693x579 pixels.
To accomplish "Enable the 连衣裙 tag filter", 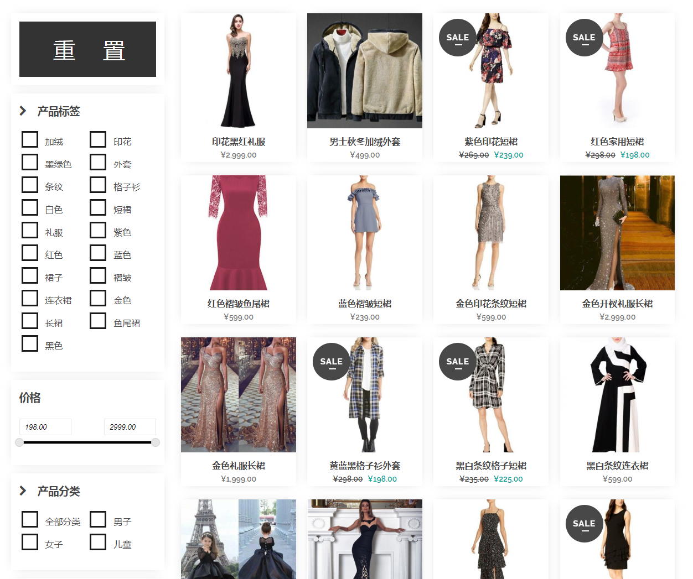I will click(x=30, y=298).
